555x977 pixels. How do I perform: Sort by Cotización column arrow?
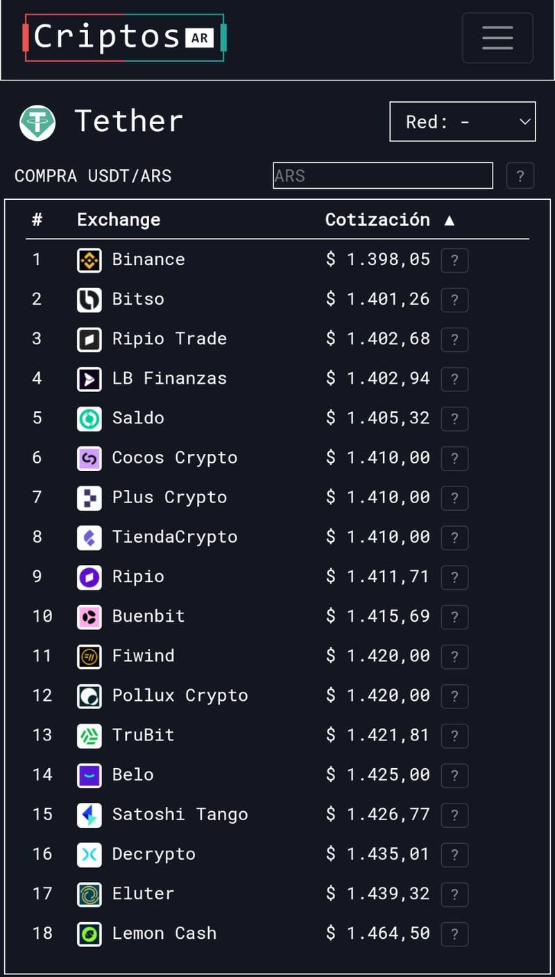click(450, 220)
